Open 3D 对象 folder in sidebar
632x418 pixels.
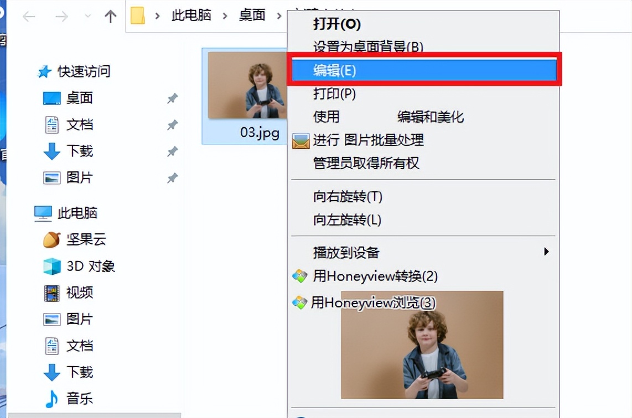pos(91,266)
